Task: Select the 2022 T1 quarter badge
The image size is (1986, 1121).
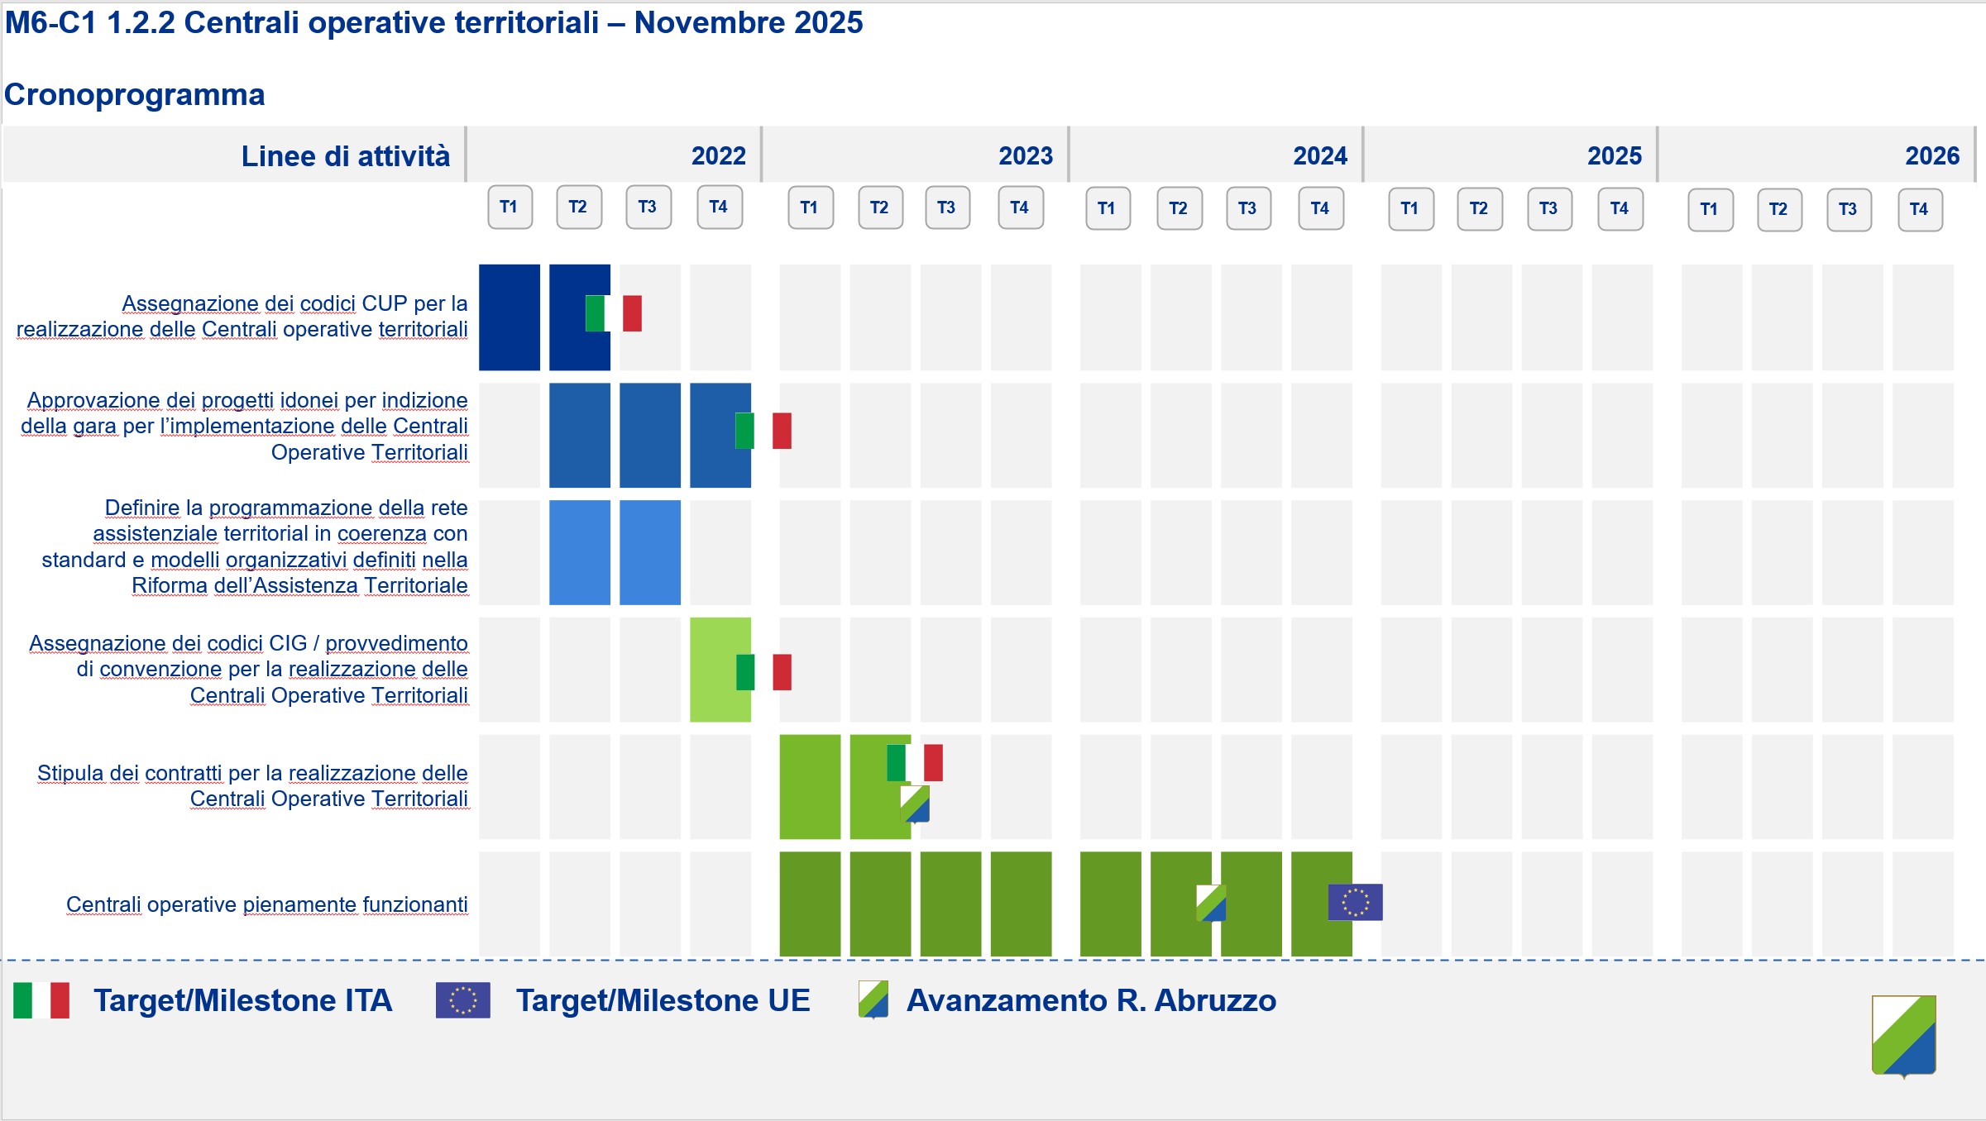Action: [x=510, y=207]
